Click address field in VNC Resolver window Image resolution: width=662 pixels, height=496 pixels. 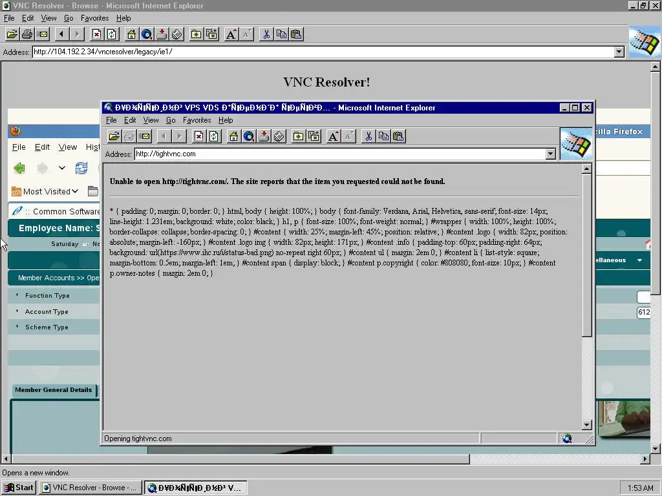[323, 52]
